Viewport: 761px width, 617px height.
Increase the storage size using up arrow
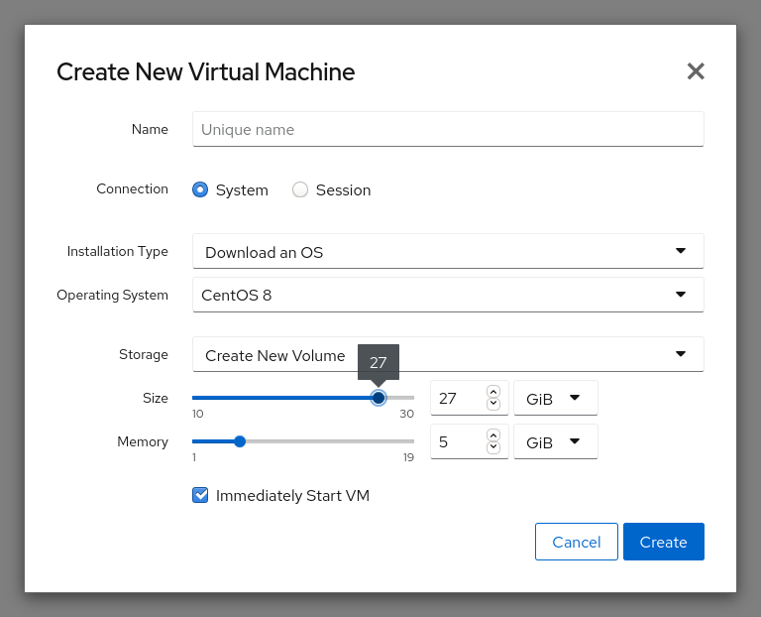[x=493, y=392]
